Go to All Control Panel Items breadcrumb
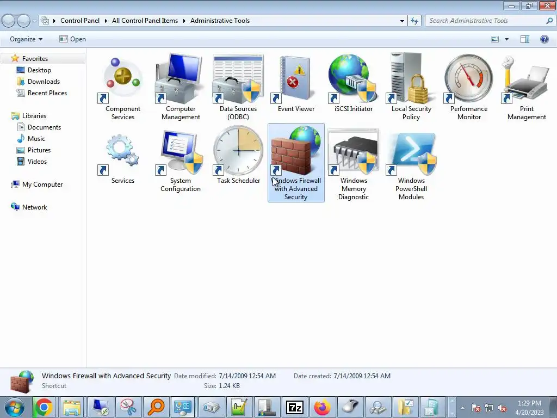The image size is (557, 418). [145, 21]
